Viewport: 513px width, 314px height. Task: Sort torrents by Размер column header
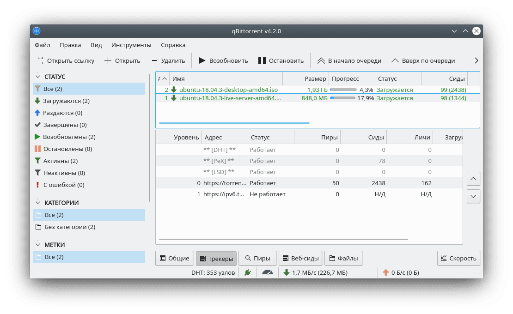[305, 79]
